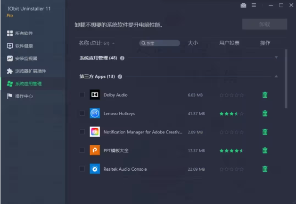Open the hamburger options menu
The width and height of the screenshot is (296, 204).
click(254, 5)
